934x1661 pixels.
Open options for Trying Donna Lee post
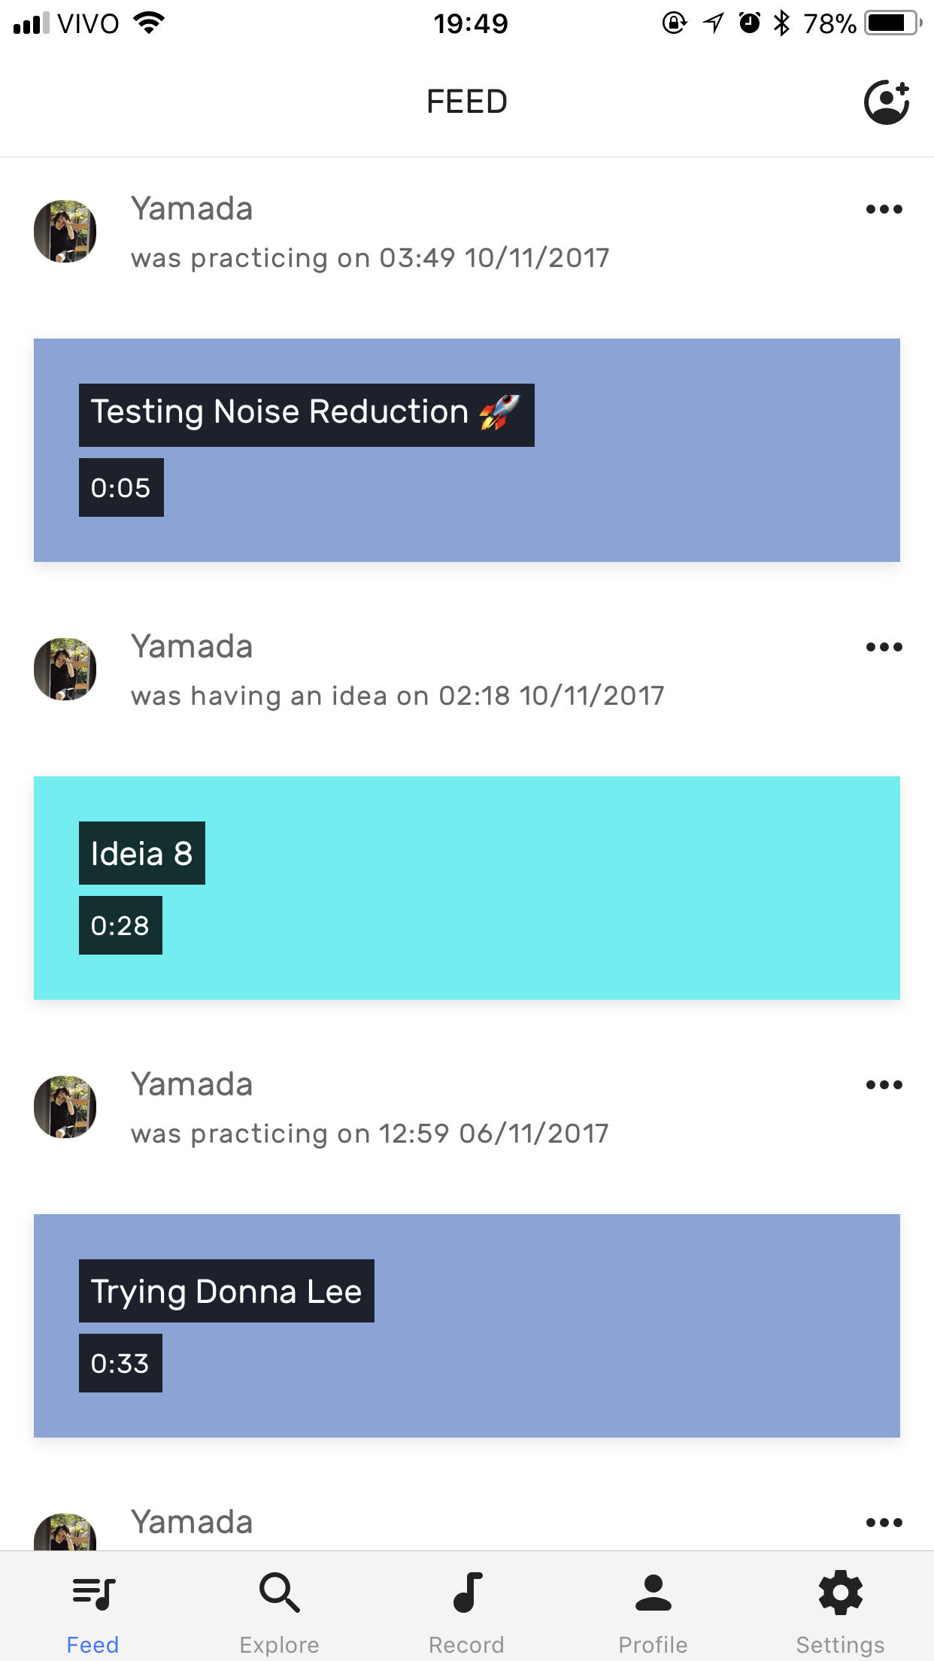[884, 1085]
